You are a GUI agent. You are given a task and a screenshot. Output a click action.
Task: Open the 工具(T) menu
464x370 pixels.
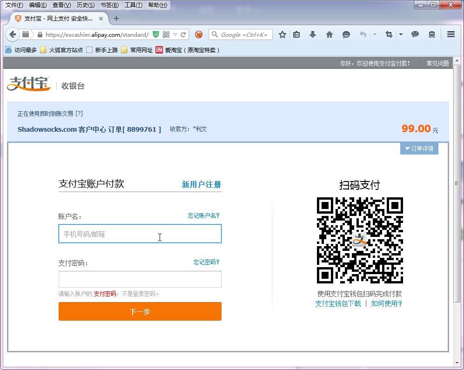[133, 5]
